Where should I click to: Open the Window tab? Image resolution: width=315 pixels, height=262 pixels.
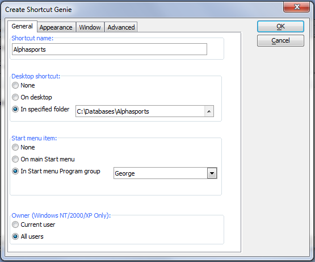pos(90,27)
